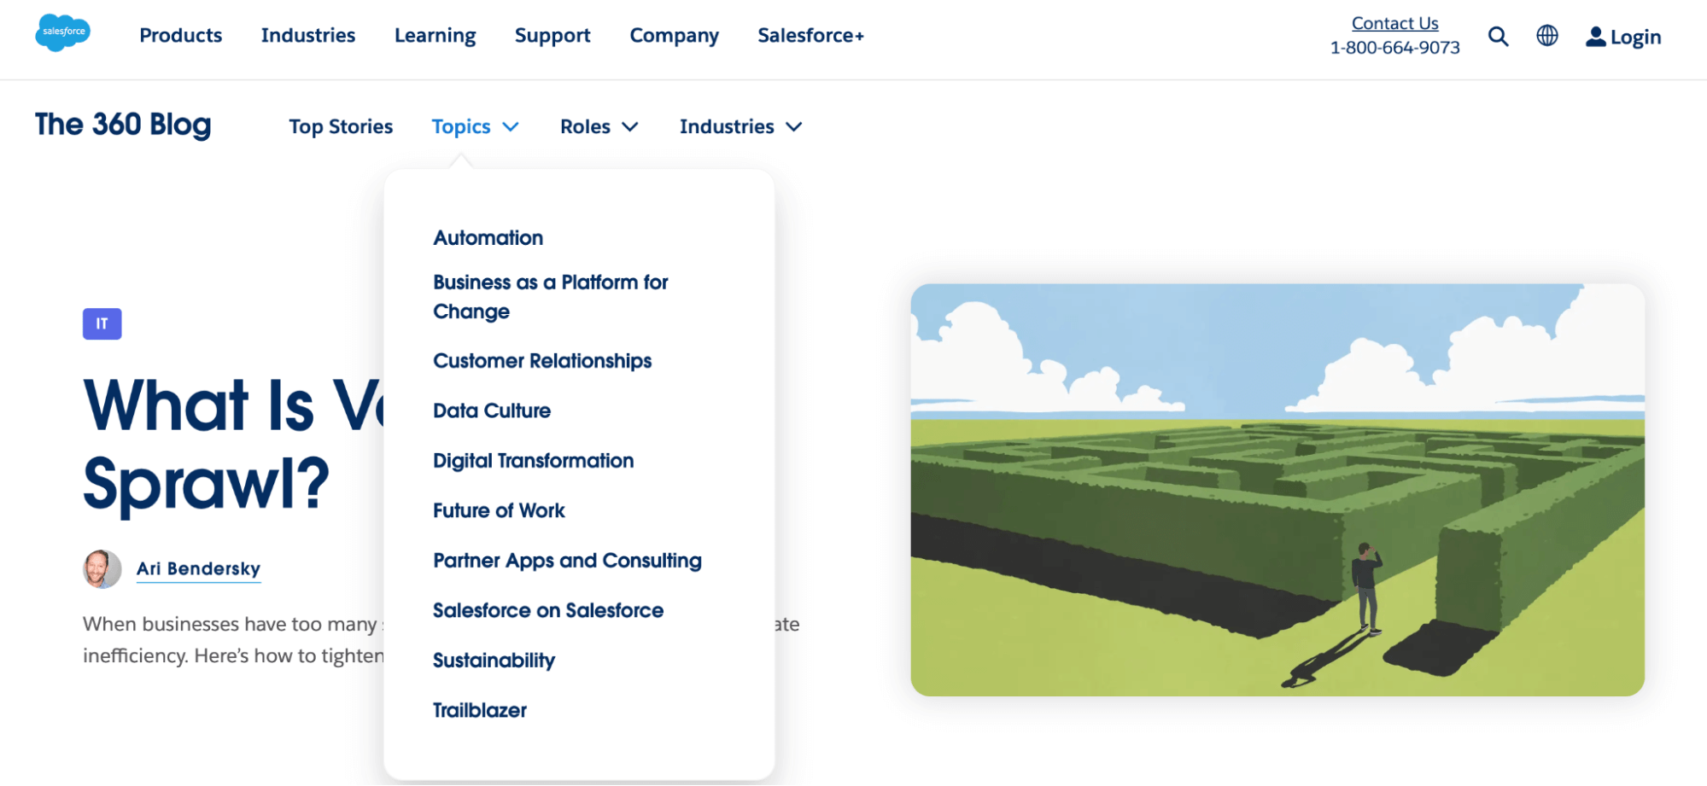Open the Industries menu in top navigation

308,35
